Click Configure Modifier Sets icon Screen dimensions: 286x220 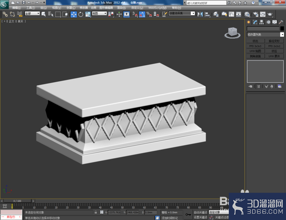click(x=279, y=86)
